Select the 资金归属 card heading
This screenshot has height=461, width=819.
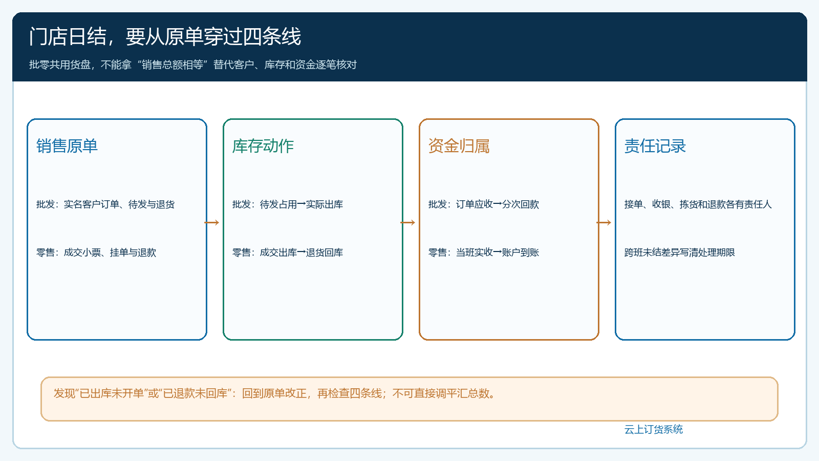(459, 146)
